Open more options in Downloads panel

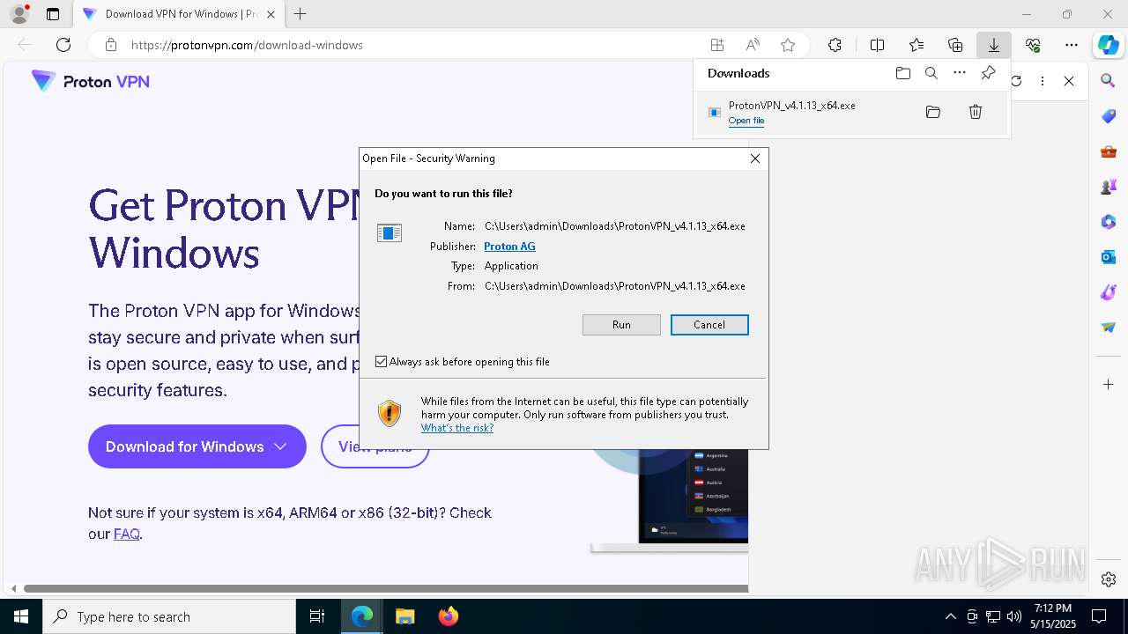pyautogui.click(x=960, y=73)
